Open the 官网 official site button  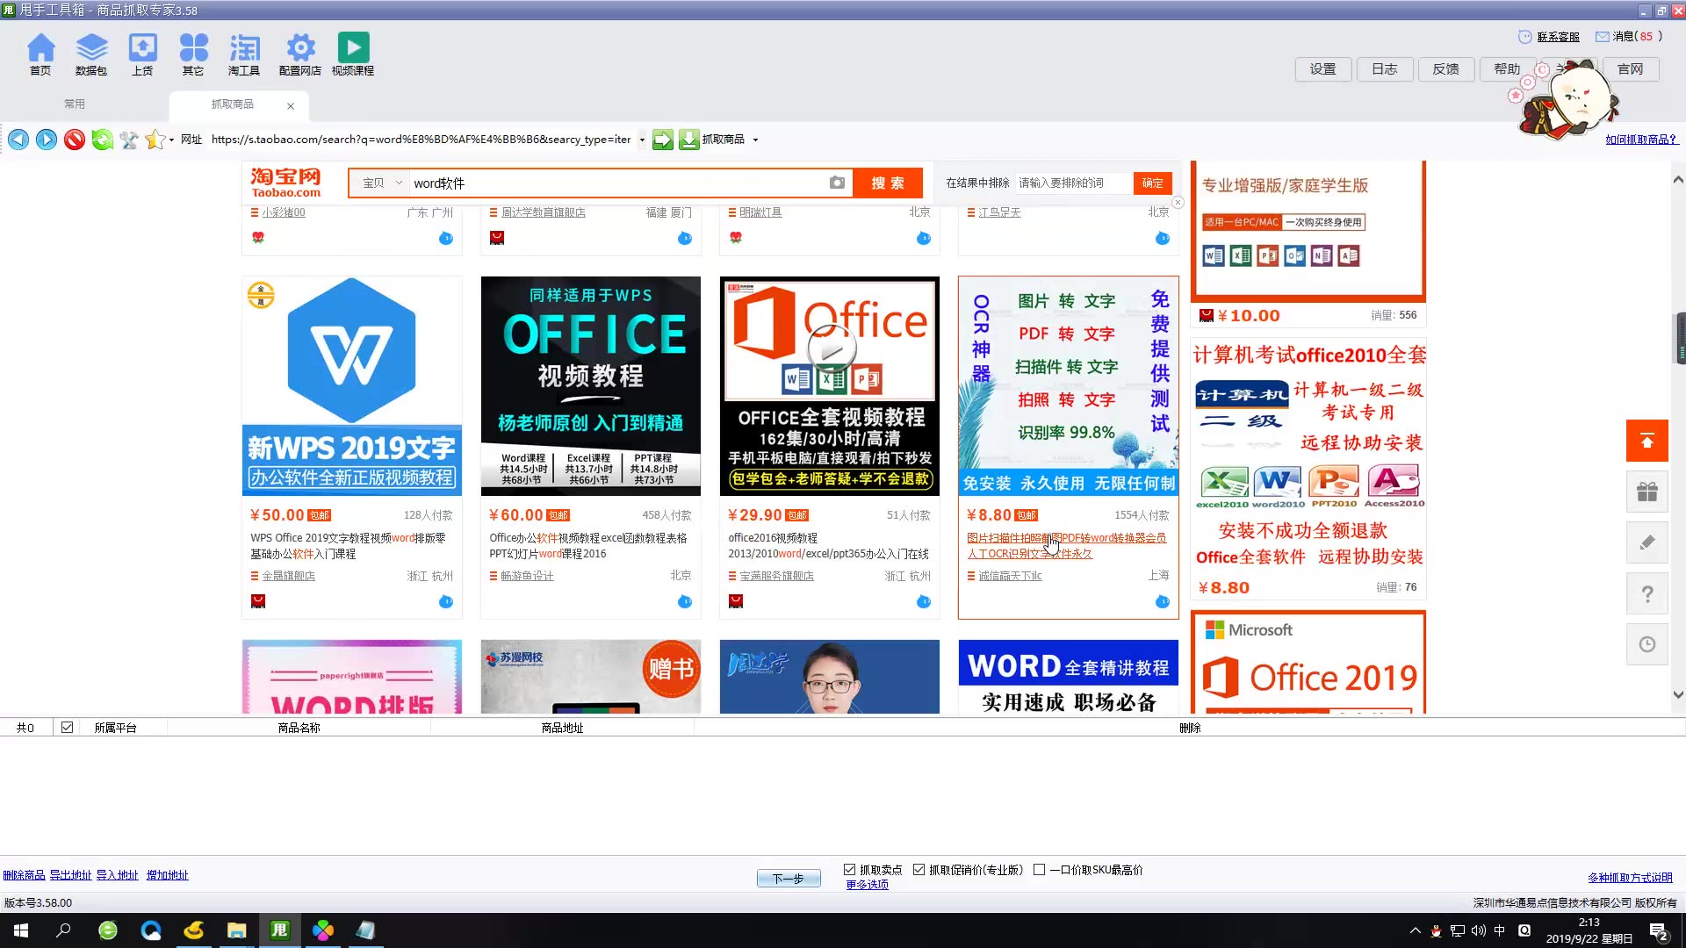click(x=1631, y=69)
